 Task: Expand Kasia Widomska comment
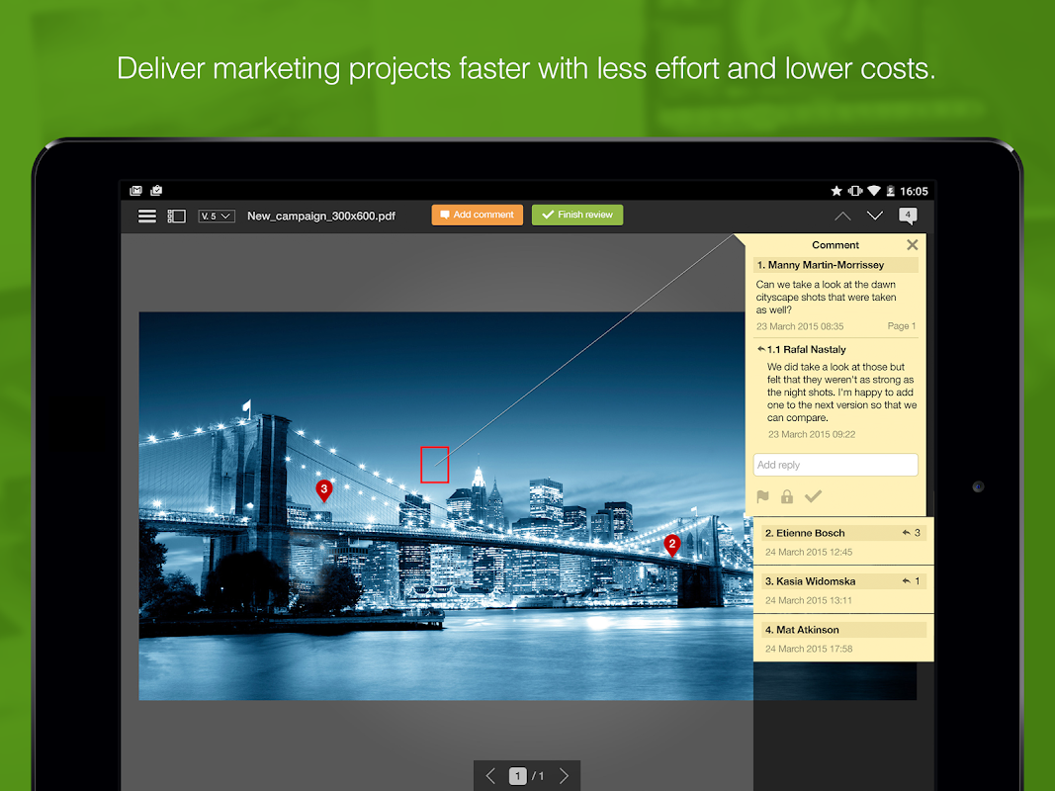coord(843,590)
